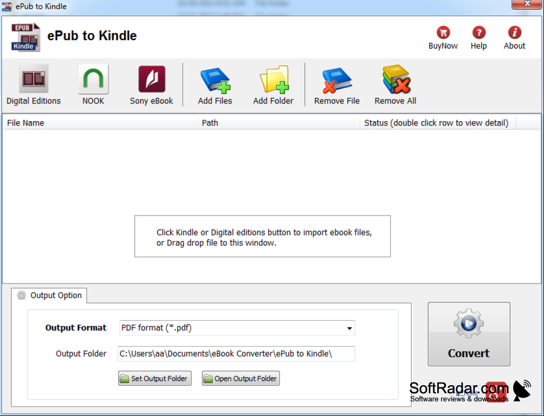Image resolution: width=544 pixels, height=416 pixels.
Task: Open the Help question mark icon
Action: [479, 32]
